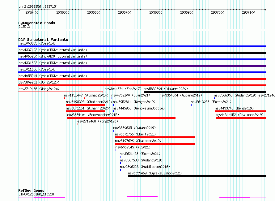
Task: Click the blue marker under nsv5621458
Action: pyautogui.click(x=120, y=157)
